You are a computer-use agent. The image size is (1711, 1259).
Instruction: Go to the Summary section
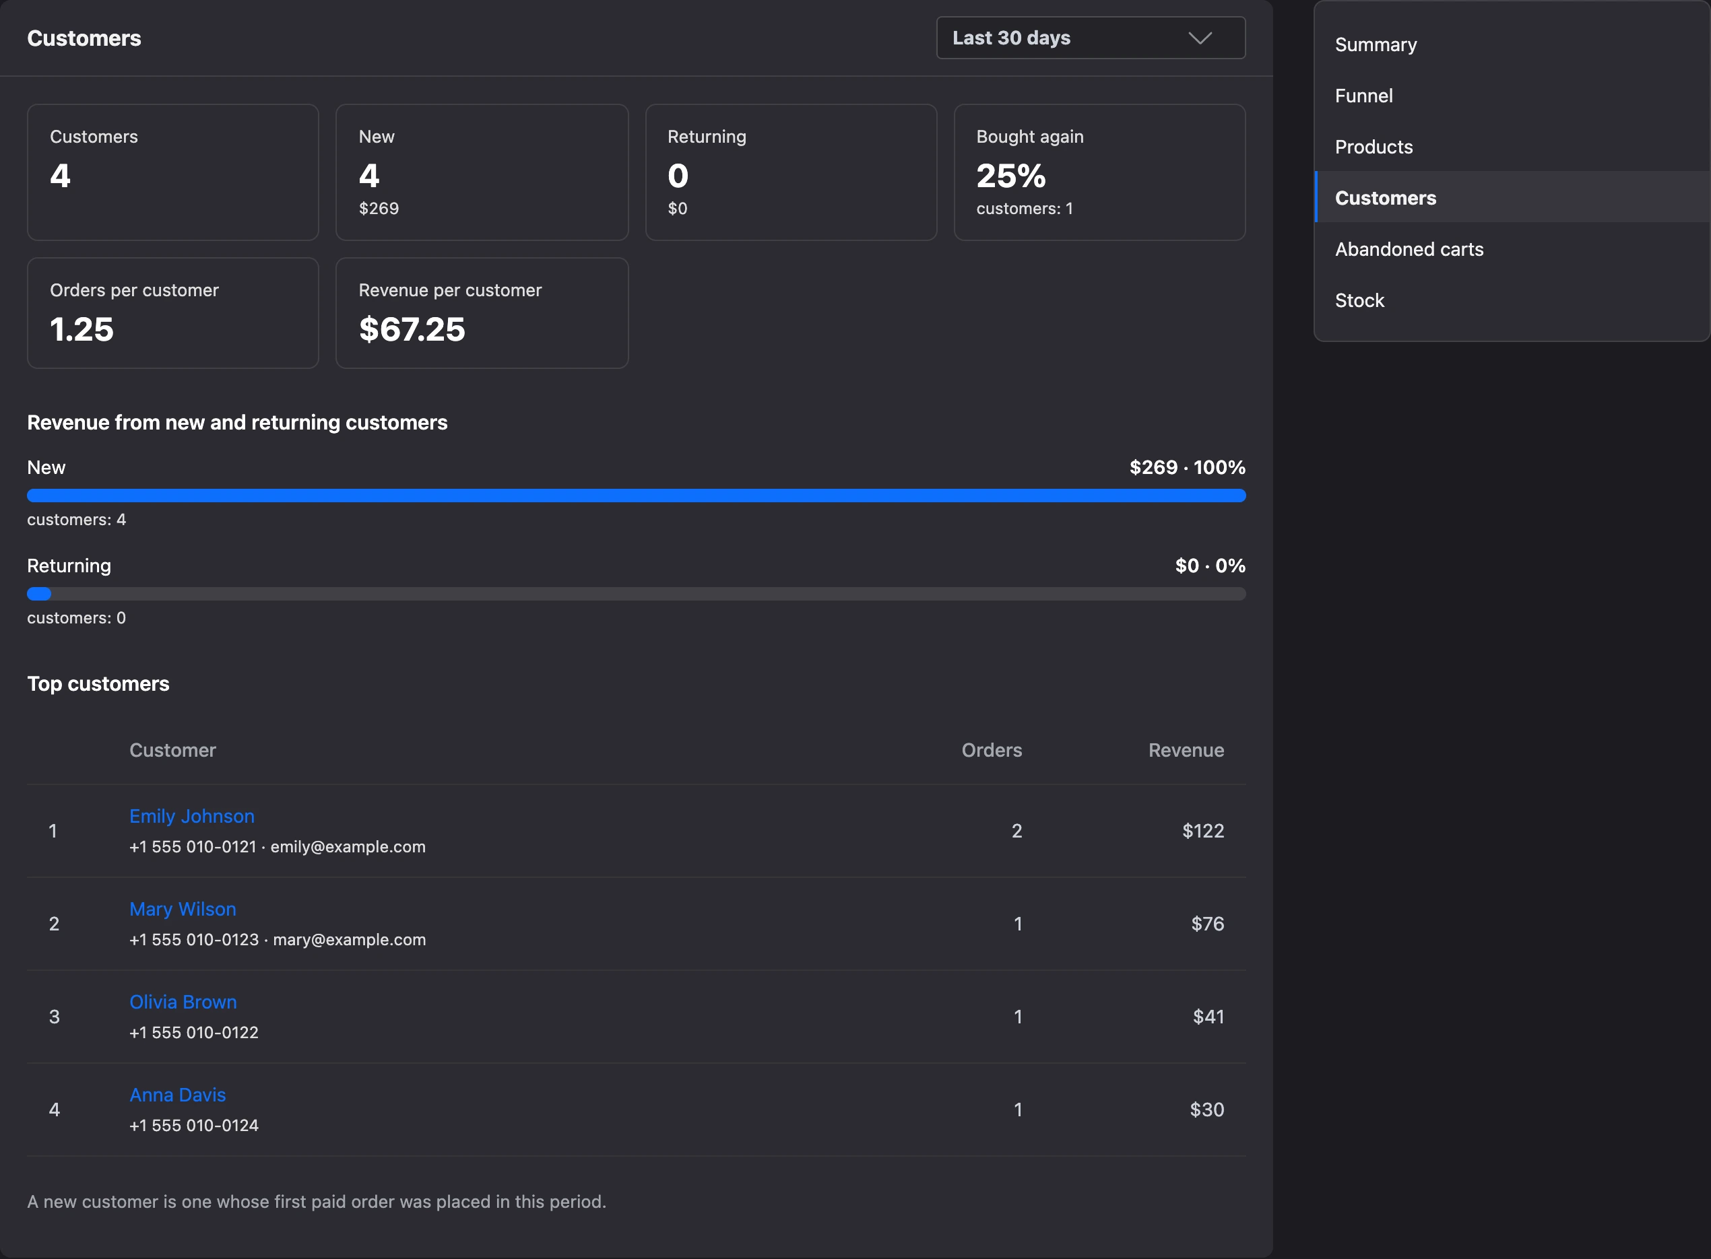click(x=1376, y=45)
